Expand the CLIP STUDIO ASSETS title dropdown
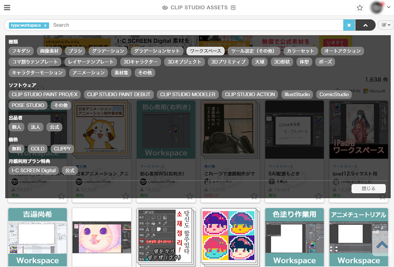394x267 pixels. coord(233,7)
